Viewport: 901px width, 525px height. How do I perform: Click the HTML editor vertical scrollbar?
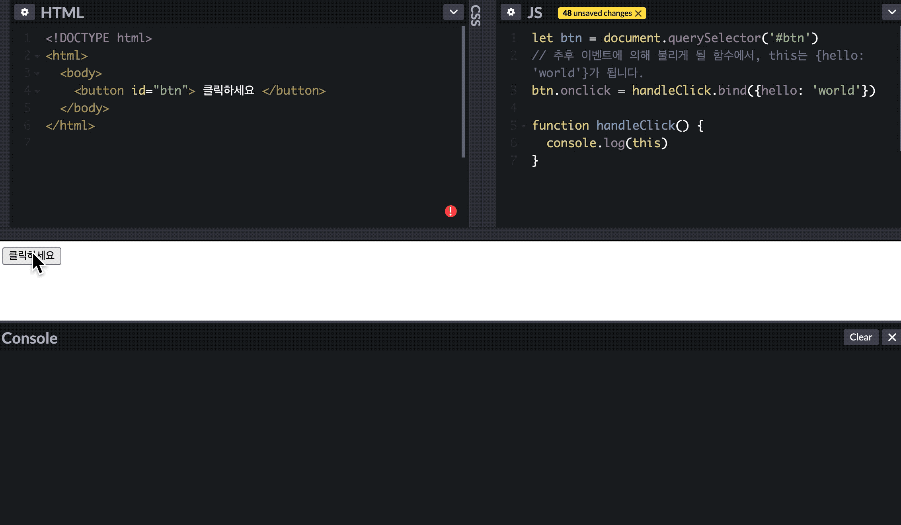463,91
